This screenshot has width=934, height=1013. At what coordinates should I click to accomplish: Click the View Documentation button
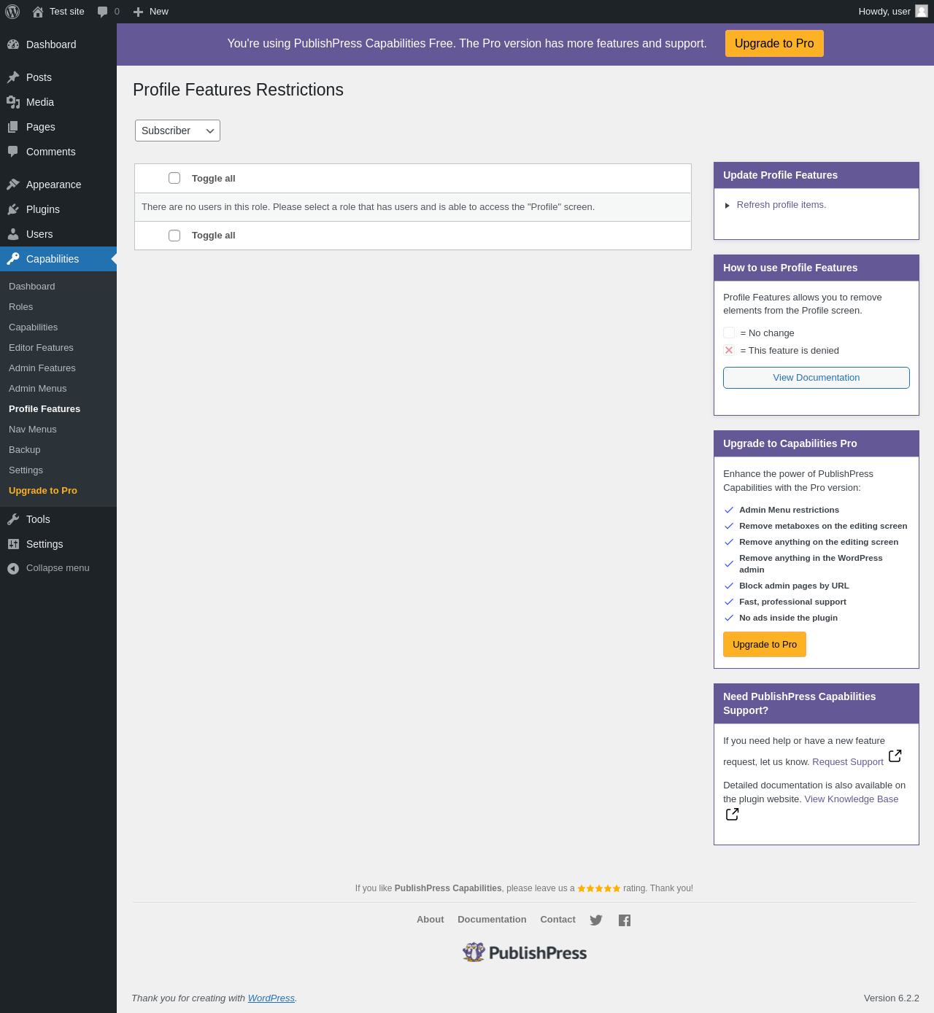(x=817, y=378)
